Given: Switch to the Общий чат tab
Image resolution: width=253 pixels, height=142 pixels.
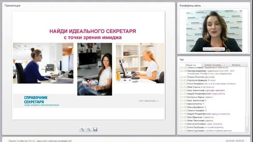Looking at the screenshot, I should click(x=191, y=65).
